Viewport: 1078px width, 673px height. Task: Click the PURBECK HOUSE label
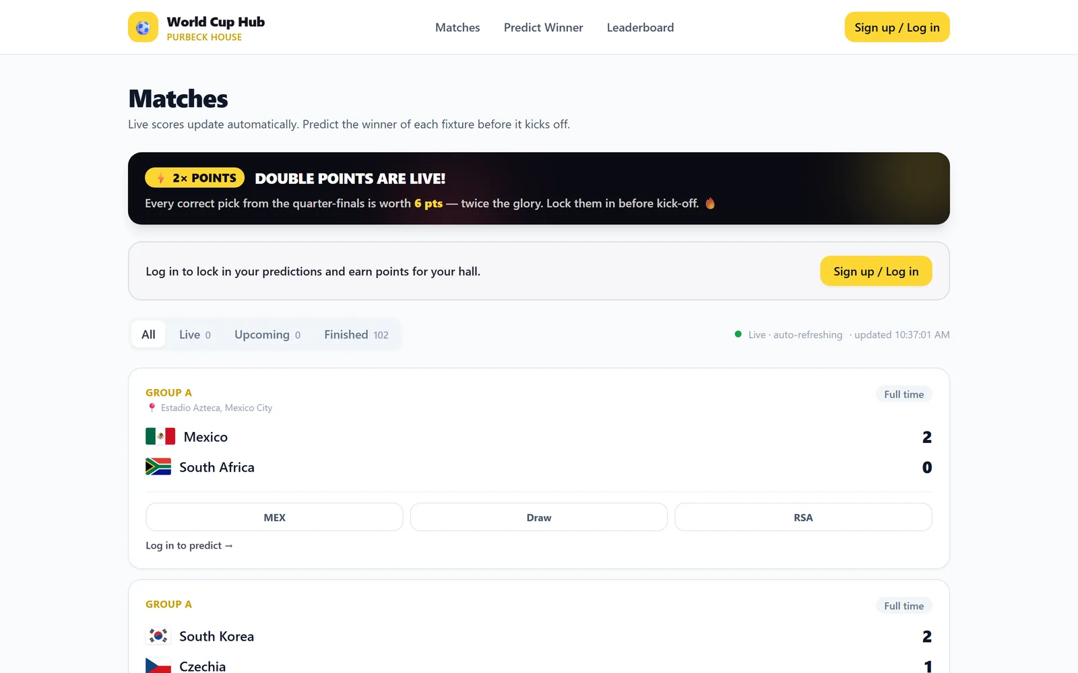pyautogui.click(x=204, y=37)
